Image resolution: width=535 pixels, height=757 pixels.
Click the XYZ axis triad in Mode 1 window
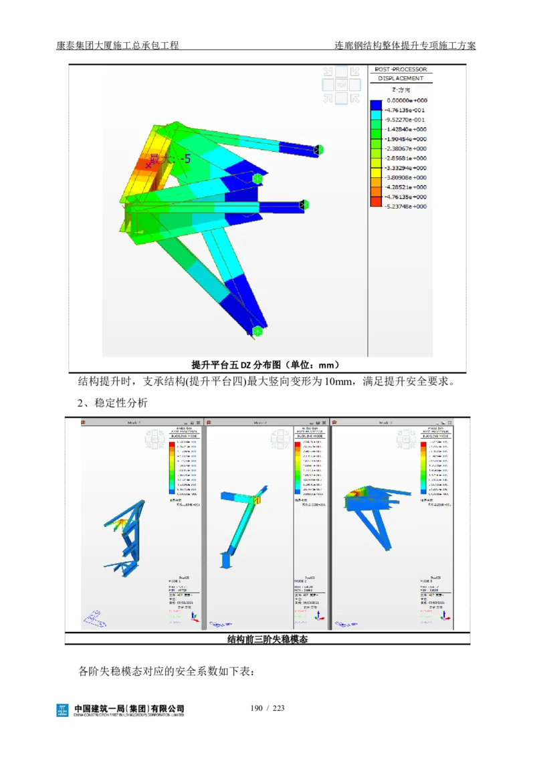tap(194, 619)
